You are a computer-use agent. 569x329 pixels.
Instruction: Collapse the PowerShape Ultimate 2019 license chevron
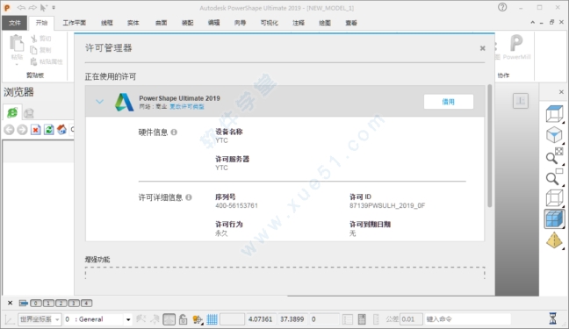point(99,102)
